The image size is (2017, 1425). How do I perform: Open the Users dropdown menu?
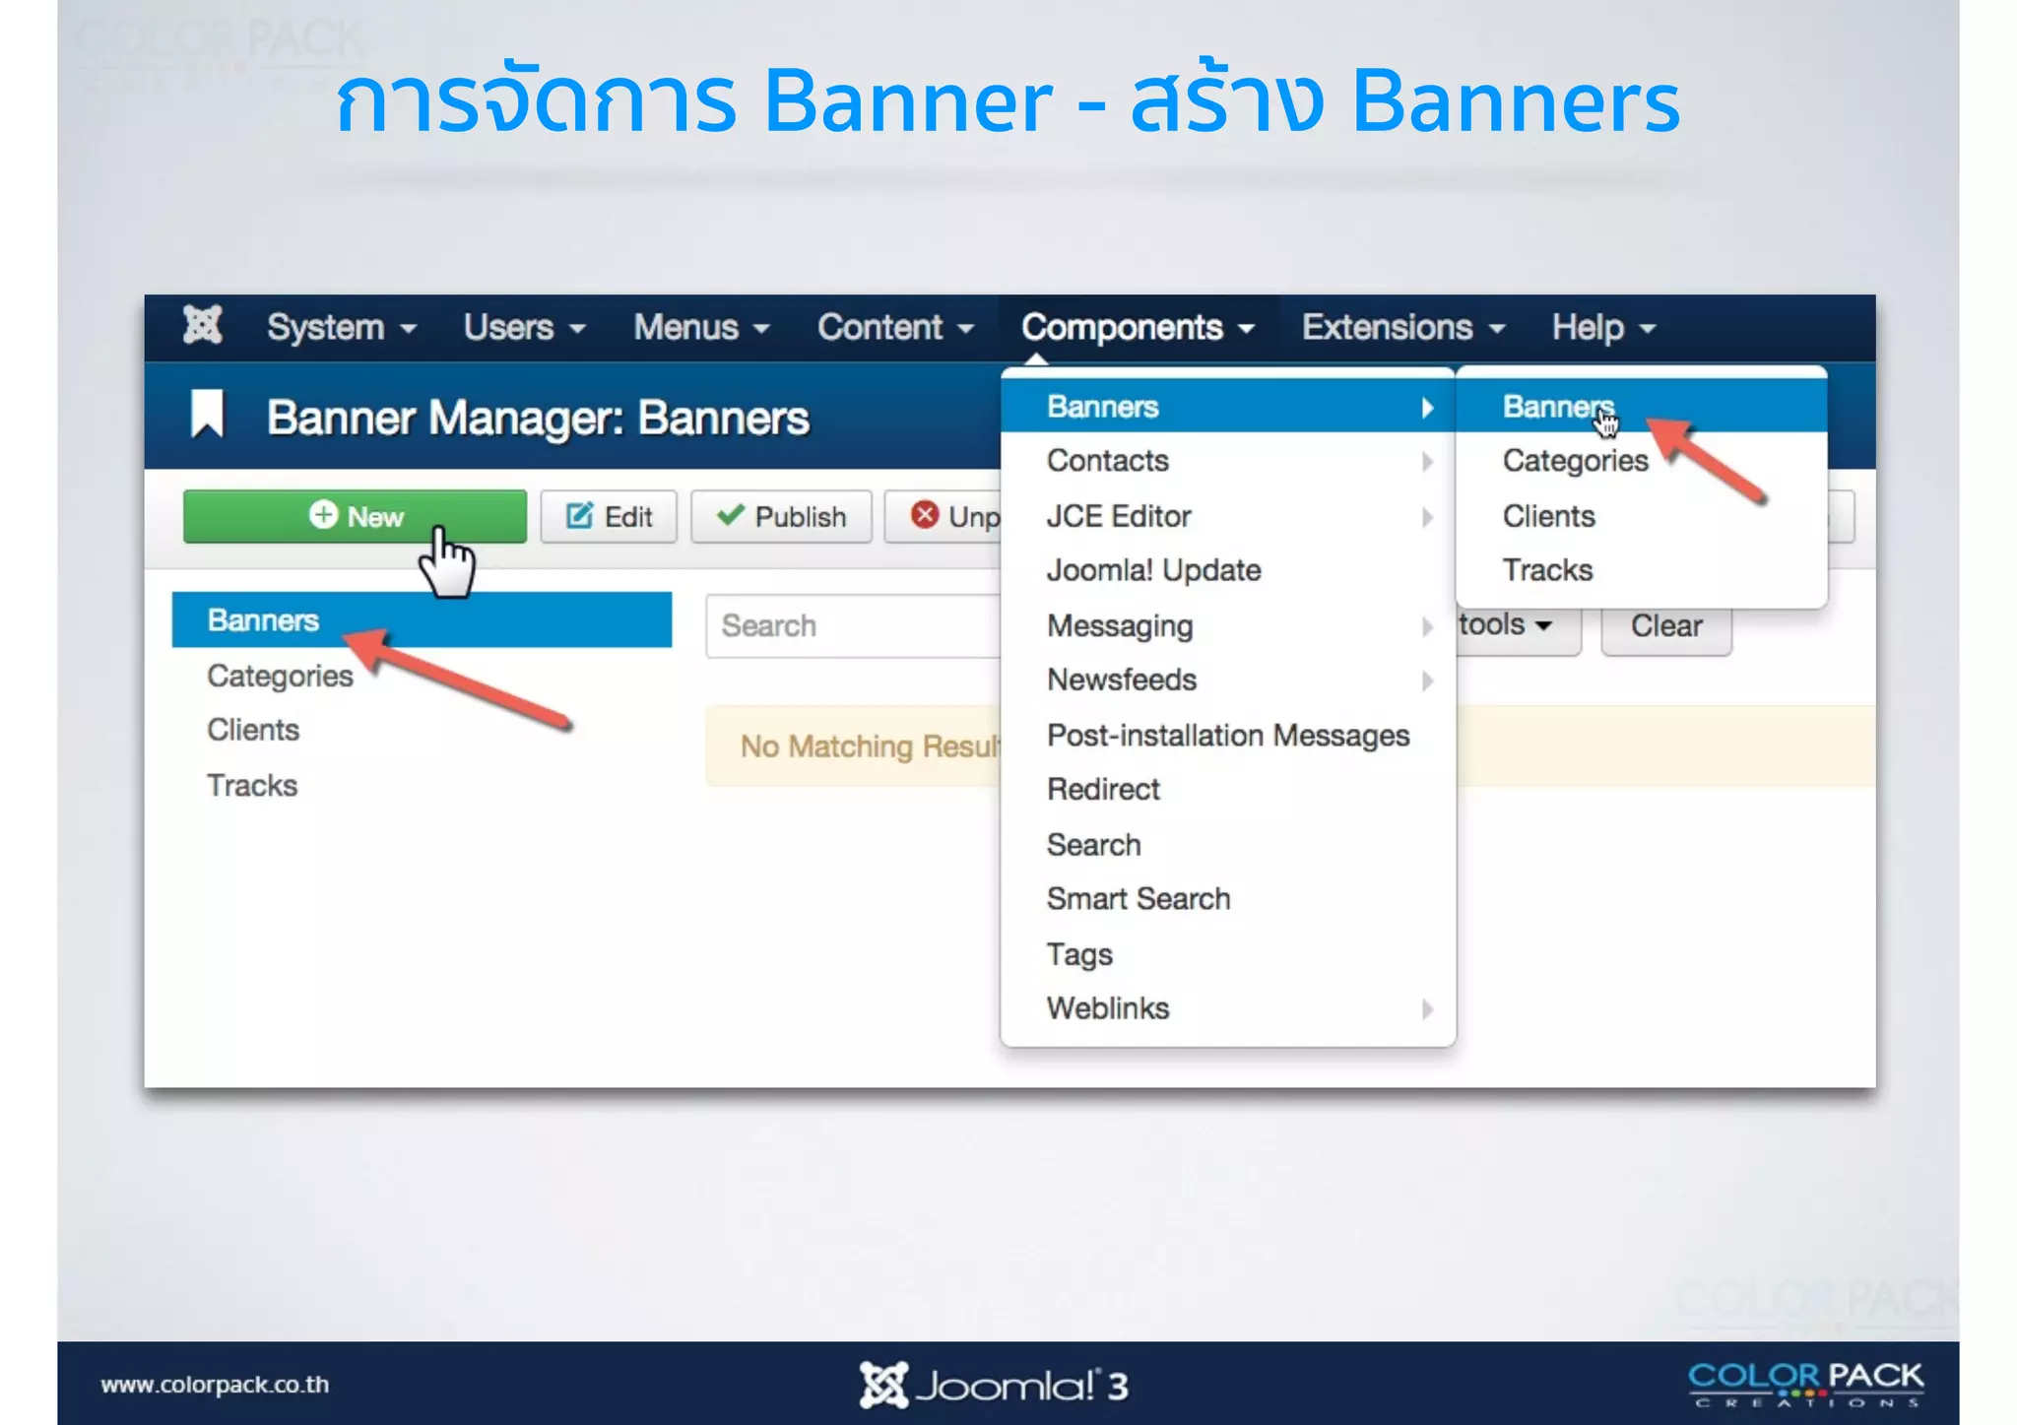(x=525, y=327)
